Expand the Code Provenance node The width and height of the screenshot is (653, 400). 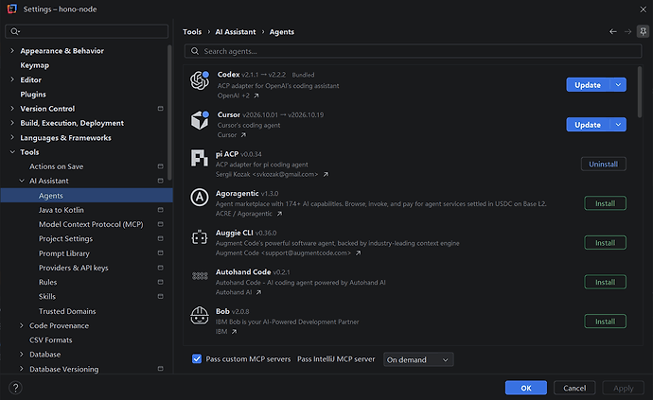click(22, 325)
